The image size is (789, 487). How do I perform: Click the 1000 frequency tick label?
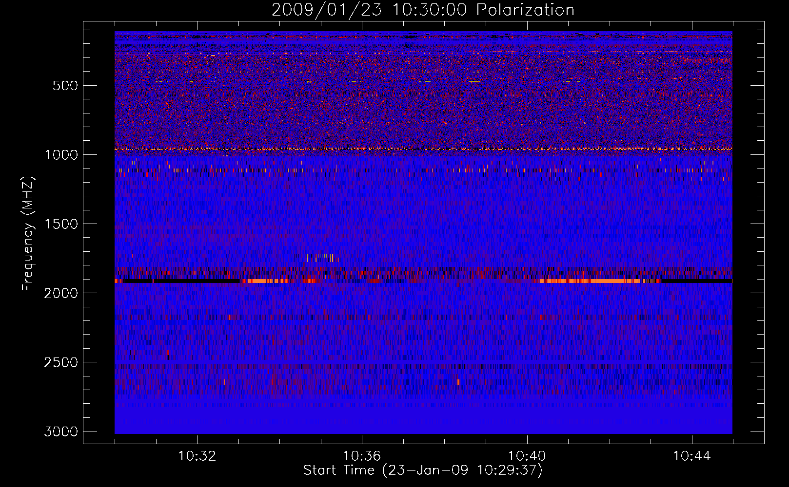[61, 155]
